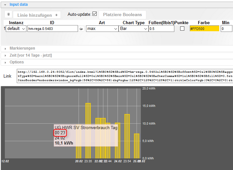Open the Chart Type dropdown showing Bar
Image resolution: width=233 pixels, height=170 pixels.
[133, 29]
